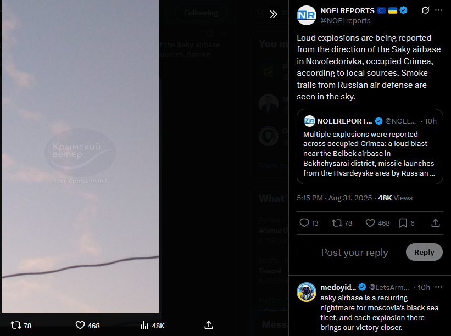Share the post using the sidebar share icon
Screen dimensions: 451x336
point(436,223)
